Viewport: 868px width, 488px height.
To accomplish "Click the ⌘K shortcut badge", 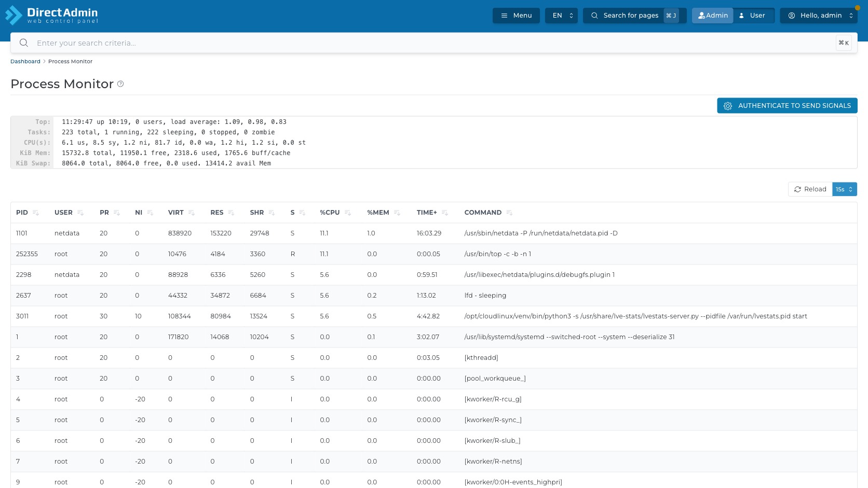I will [x=844, y=43].
